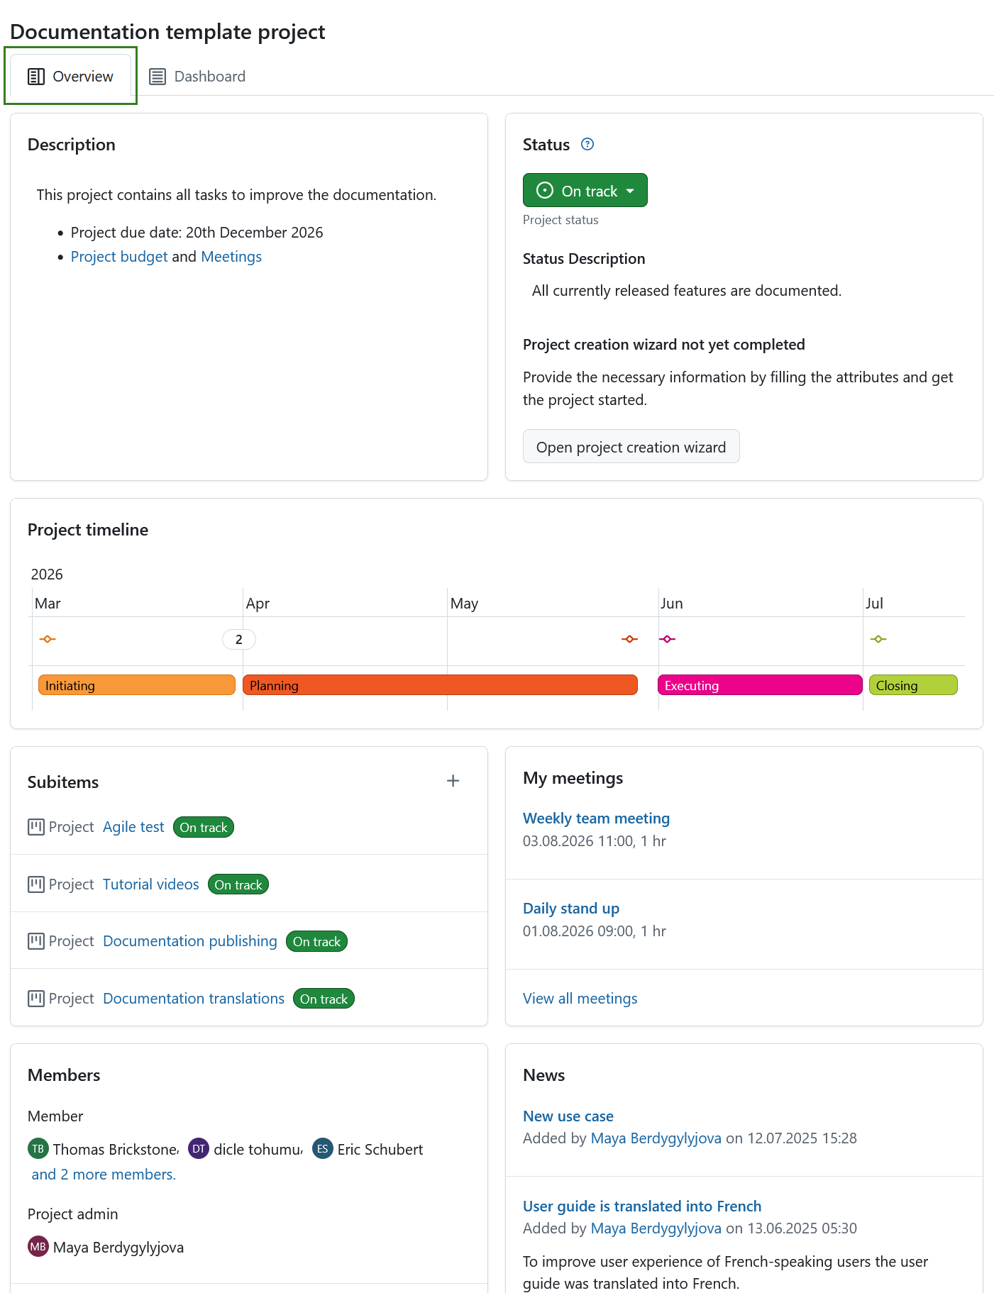Screen dimensions: 994x1293
Task: Click the project icon beside Tutorial videos
Action: [x=36, y=884]
